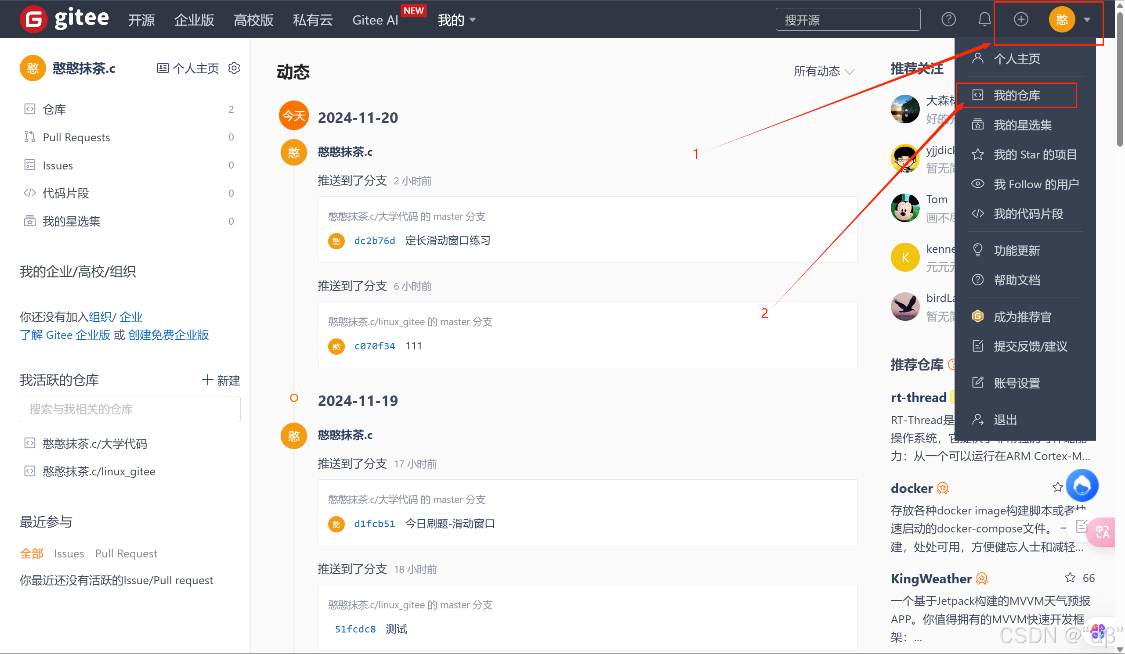The height and width of the screenshot is (654, 1125).
Task: Go to 高校版 in the top navigation
Action: [x=253, y=20]
